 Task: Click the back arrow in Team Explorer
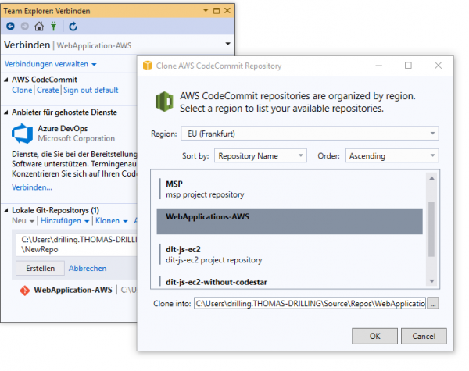tap(10, 27)
